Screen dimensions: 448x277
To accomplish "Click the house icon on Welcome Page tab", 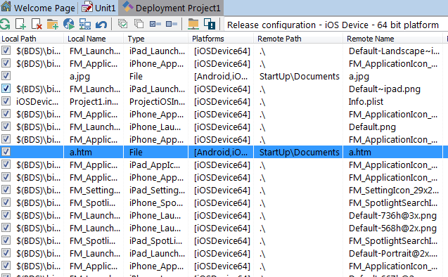I will (6, 7).
